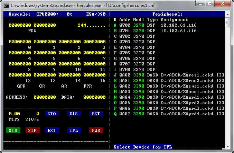Click the cmd.exe icon in title bar

tap(6, 6)
